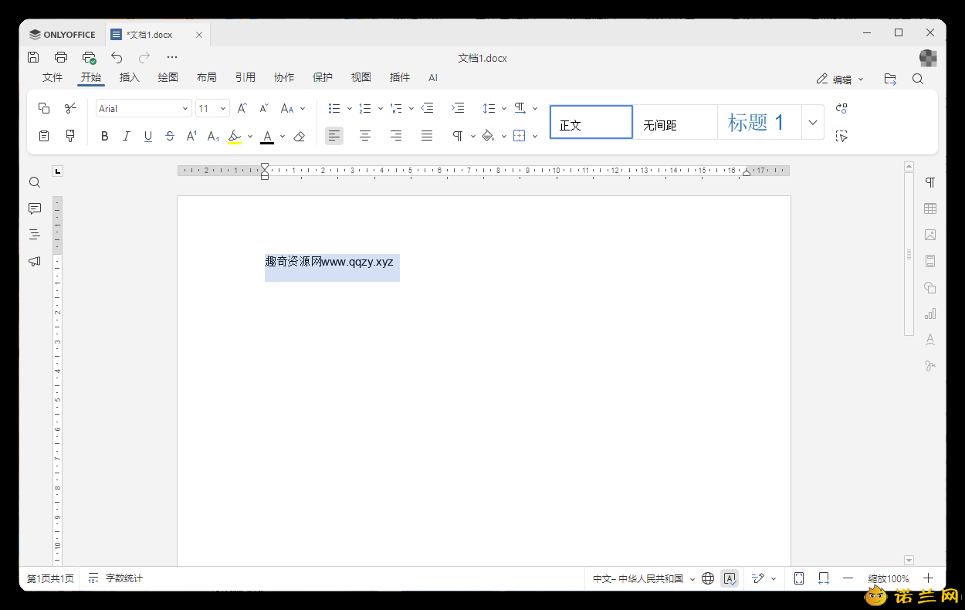Justify the paragraph text
965x610 pixels.
point(427,136)
